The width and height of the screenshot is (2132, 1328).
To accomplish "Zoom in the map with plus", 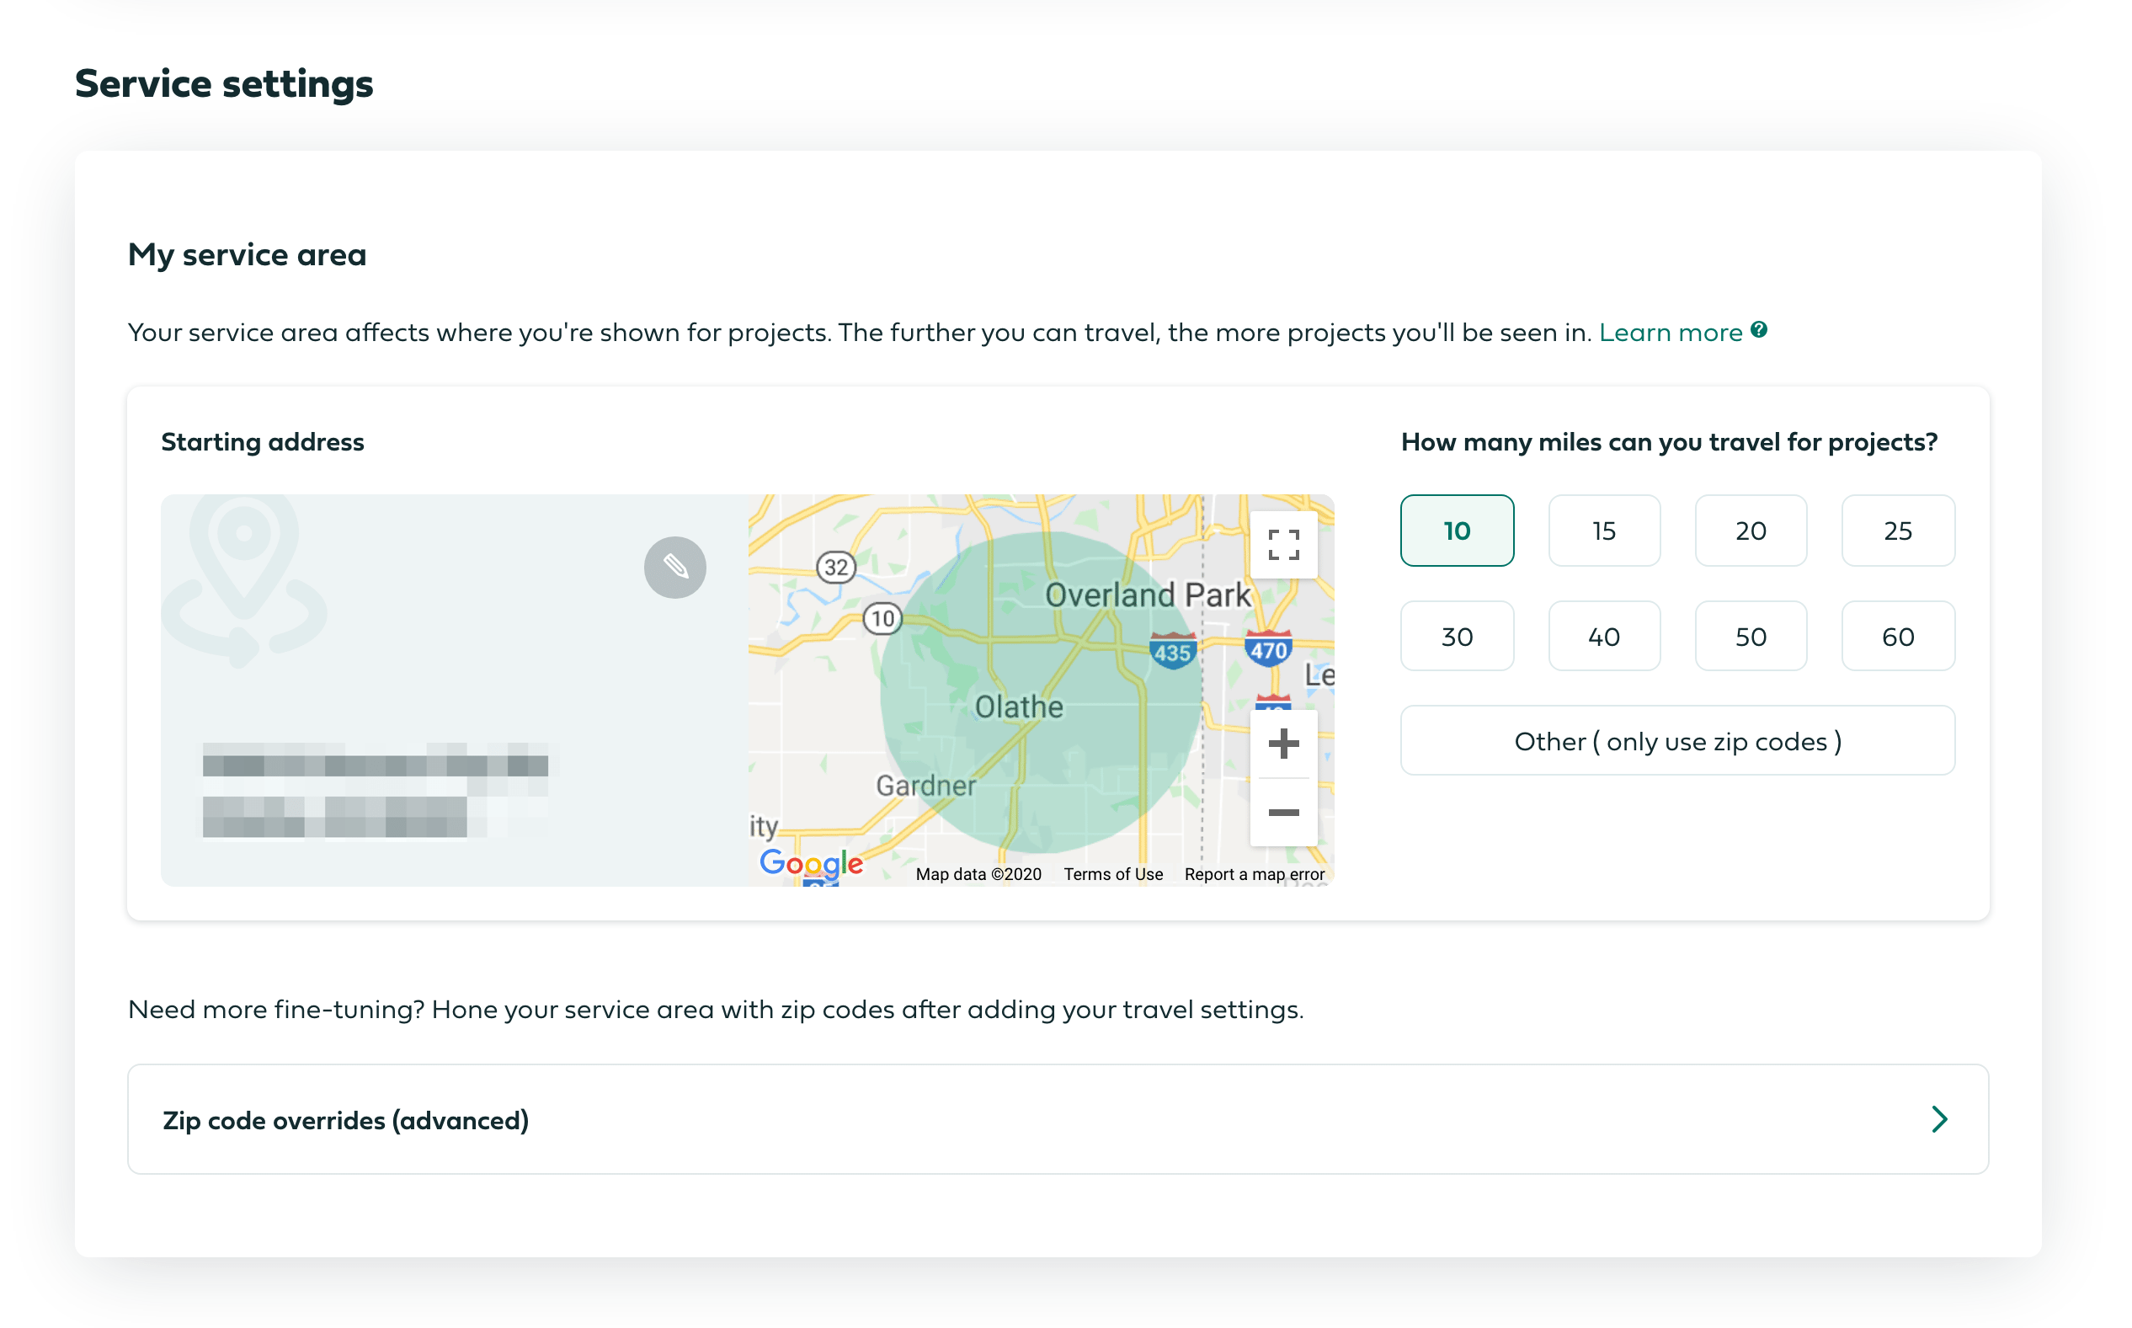I will [1283, 744].
